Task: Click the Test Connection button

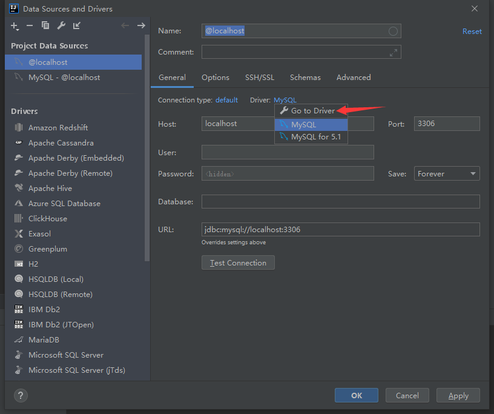Action: click(238, 262)
